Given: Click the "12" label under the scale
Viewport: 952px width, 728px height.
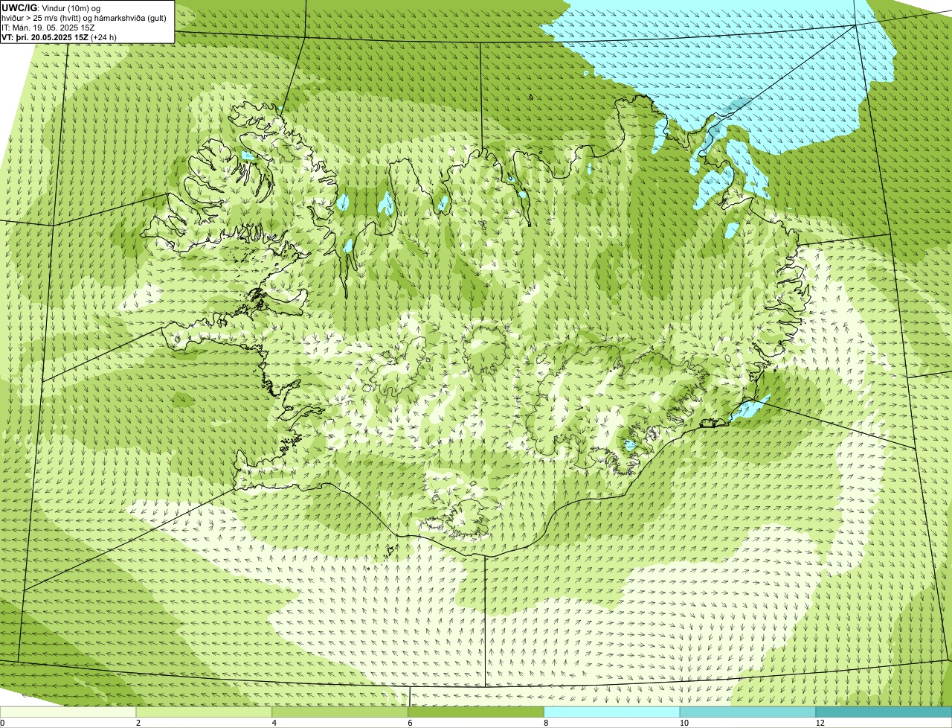Looking at the screenshot, I should tap(820, 723).
